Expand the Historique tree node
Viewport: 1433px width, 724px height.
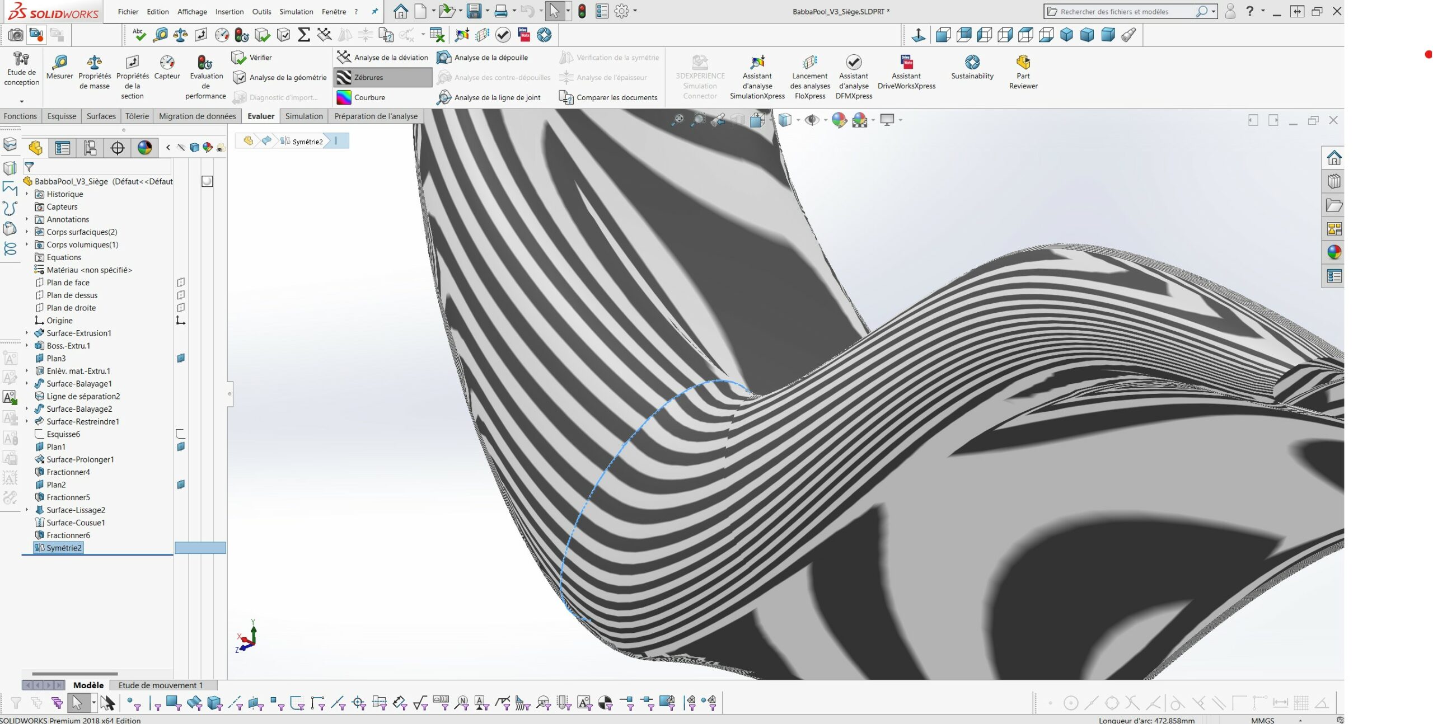tap(27, 194)
